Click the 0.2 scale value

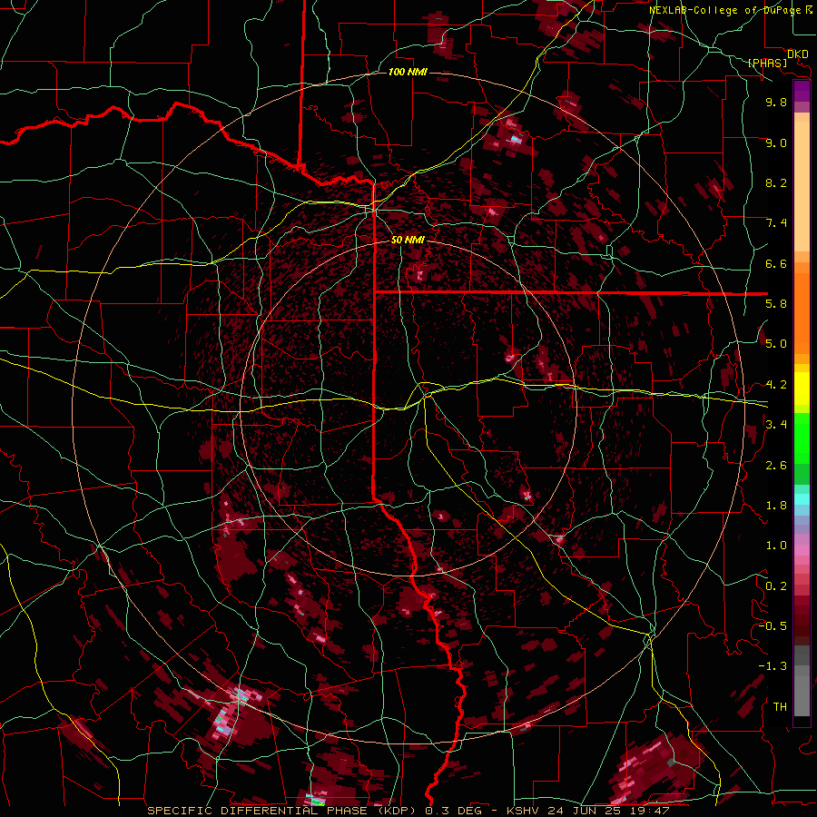click(x=776, y=586)
